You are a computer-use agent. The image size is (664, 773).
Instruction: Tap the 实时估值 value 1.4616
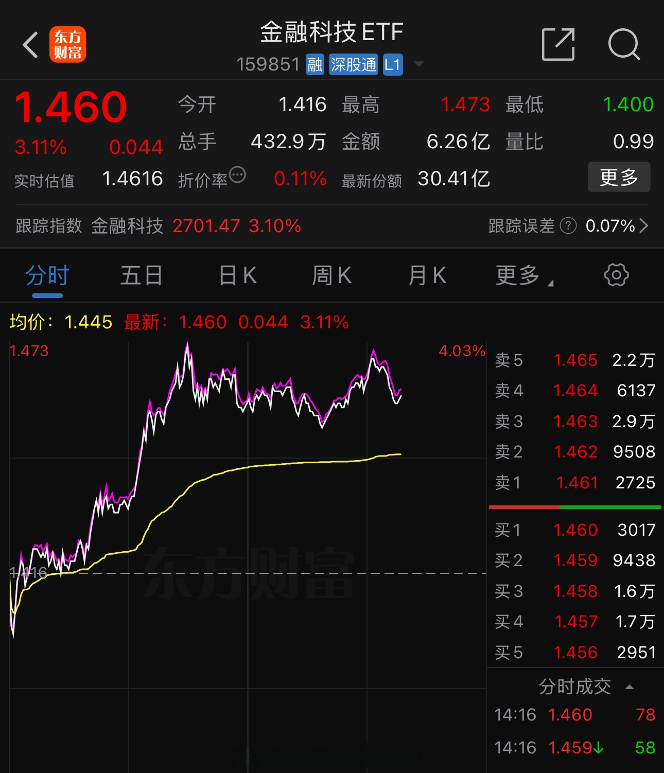pos(132,179)
